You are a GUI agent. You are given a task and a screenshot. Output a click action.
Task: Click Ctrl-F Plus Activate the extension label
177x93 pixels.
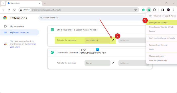(x=67, y=40)
